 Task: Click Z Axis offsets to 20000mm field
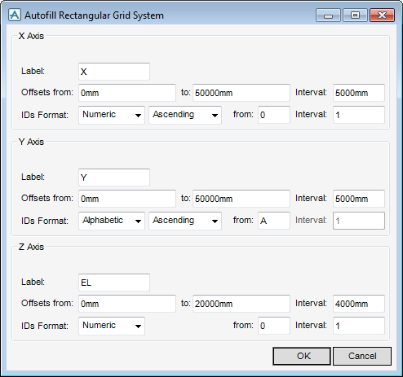[241, 304]
